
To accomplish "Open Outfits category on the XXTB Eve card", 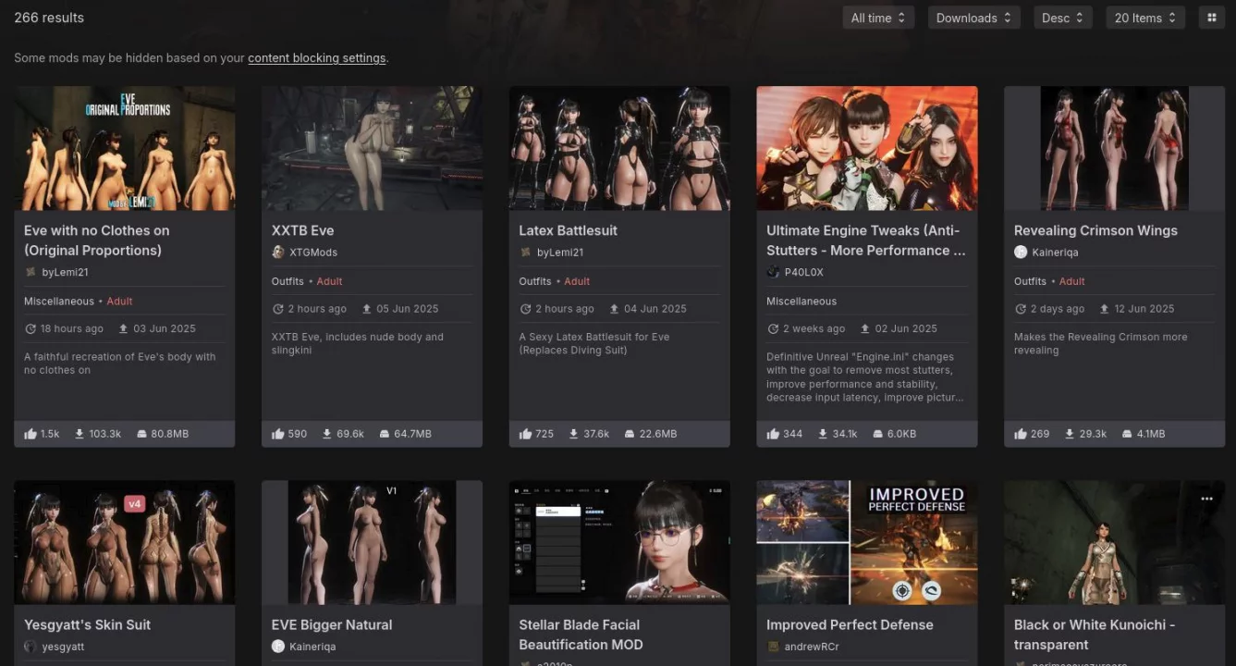I will (288, 281).
